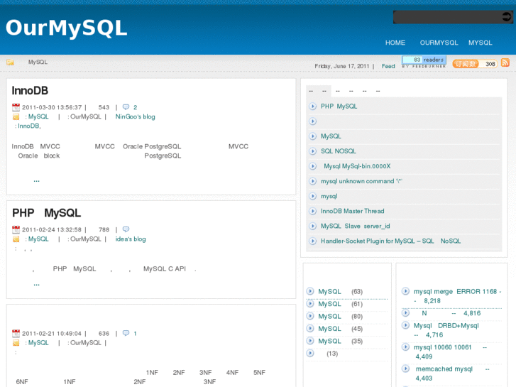This screenshot has height=387, width=516.
Task: Click arrow bullet beside mysql merge ERROR
Action: 406,291
